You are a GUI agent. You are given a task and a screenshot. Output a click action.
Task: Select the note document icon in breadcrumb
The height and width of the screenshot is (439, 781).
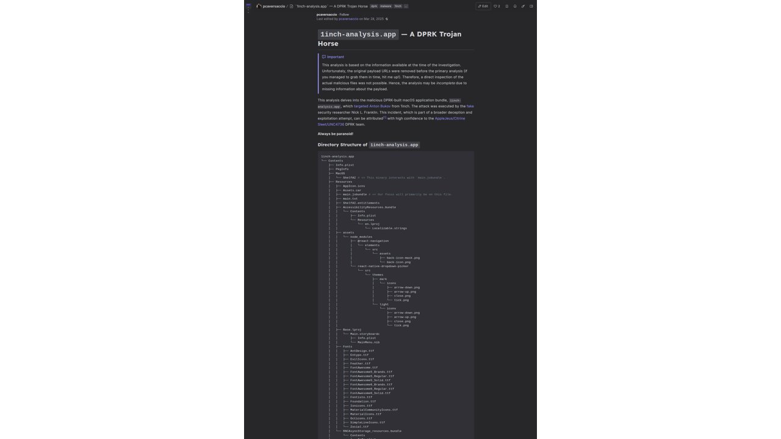pyautogui.click(x=292, y=6)
